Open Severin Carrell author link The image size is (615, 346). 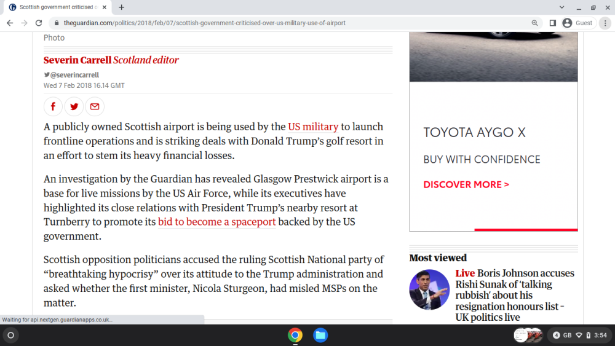pyautogui.click(x=77, y=60)
